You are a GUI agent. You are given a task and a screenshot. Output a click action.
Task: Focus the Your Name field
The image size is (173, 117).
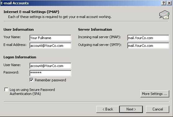point(50,38)
